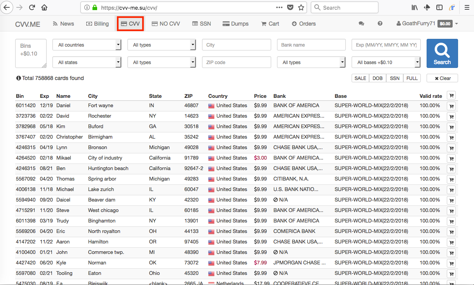Focus the City input field
Screen dimensions: 474x285
pos(237,45)
